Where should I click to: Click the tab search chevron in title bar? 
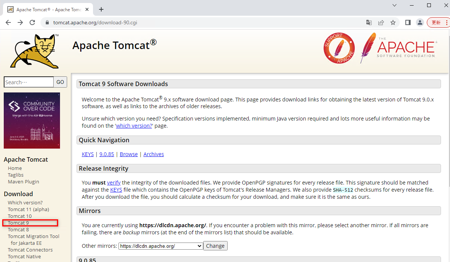[394, 5]
